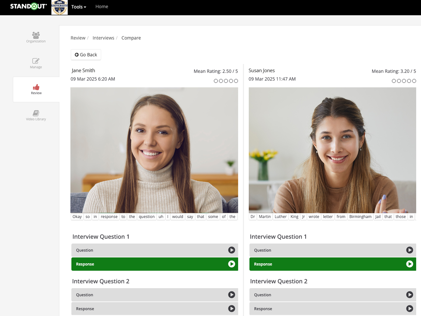Click Jane Smith's video thumbnail
421x316 pixels.
coord(154,150)
